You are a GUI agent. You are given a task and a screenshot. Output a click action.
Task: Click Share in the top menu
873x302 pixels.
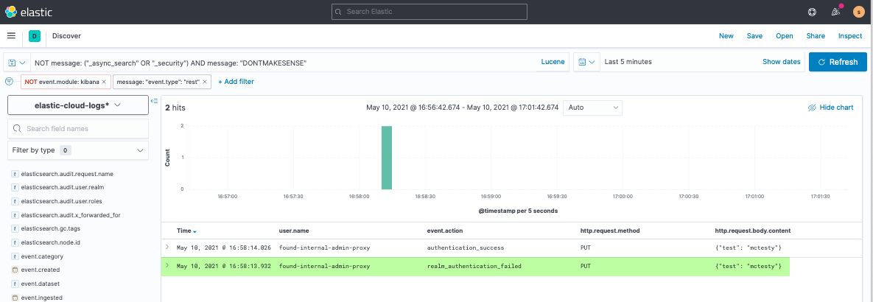coord(816,35)
